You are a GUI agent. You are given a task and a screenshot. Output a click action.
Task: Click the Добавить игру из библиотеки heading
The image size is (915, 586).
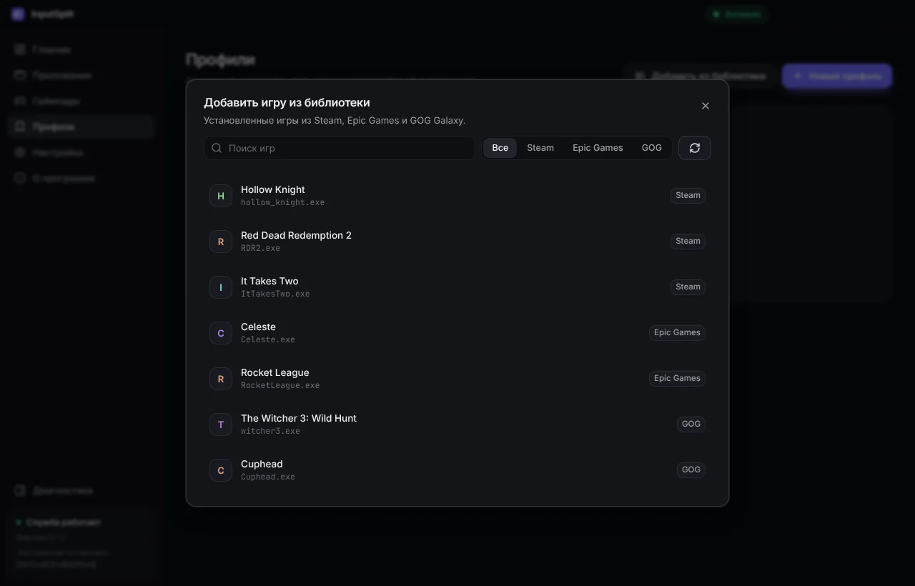point(287,103)
